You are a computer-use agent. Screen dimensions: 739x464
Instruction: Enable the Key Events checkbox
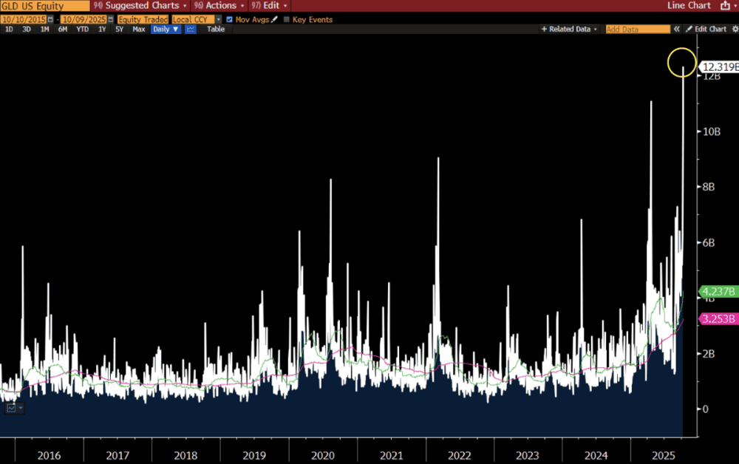(x=287, y=19)
